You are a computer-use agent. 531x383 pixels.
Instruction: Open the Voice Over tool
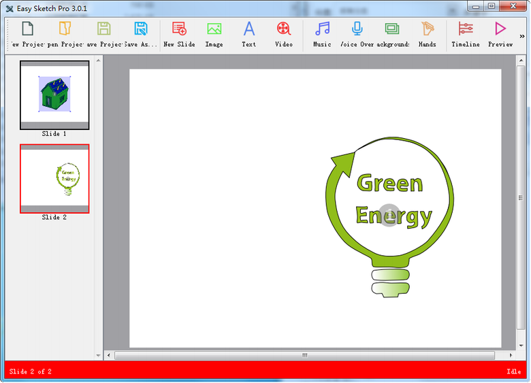click(357, 29)
